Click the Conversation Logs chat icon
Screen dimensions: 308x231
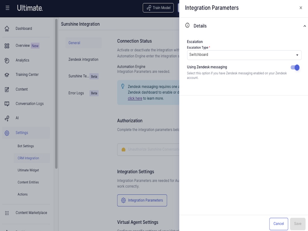pos(7,104)
